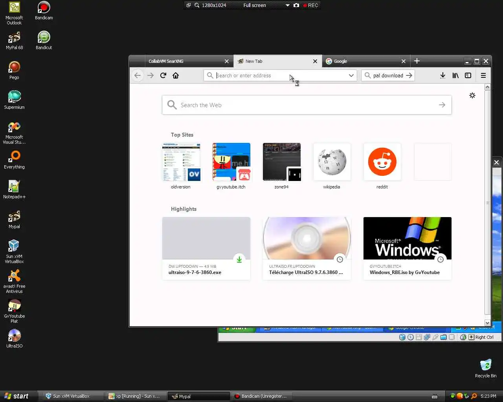Viewport: 503px width, 402px height.
Task: Switch to Sun xVM VirtualBox taskbar item
Action: (72, 396)
